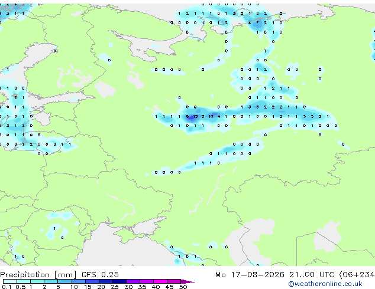Click the '21:00 UTC' time text
The width and height of the screenshot is (375, 289).
(x=311, y=275)
